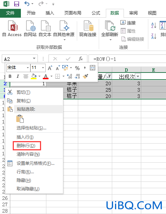This screenshot has width=166, height=214.
Task: Expand Customize Quick Access Toolbar arrow
Action: [x=53, y=4]
